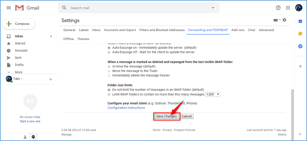307x141 pixels.
Task: Open Google Tasks side panel icon
Action: point(300,46)
